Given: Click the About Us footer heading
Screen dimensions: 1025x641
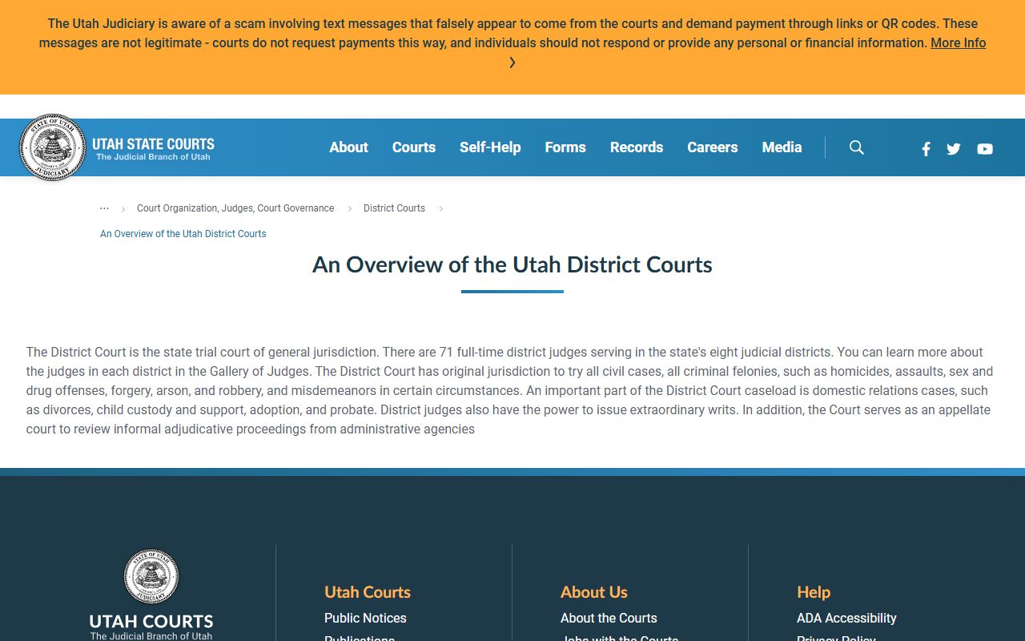Looking at the screenshot, I should pyautogui.click(x=594, y=592).
